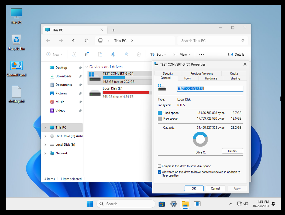Uncheck Allow files to be indexed
This screenshot has width=285, height=215.
click(x=160, y=172)
